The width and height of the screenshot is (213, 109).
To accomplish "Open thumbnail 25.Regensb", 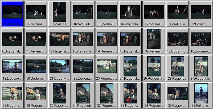I will (x=154, y=66).
